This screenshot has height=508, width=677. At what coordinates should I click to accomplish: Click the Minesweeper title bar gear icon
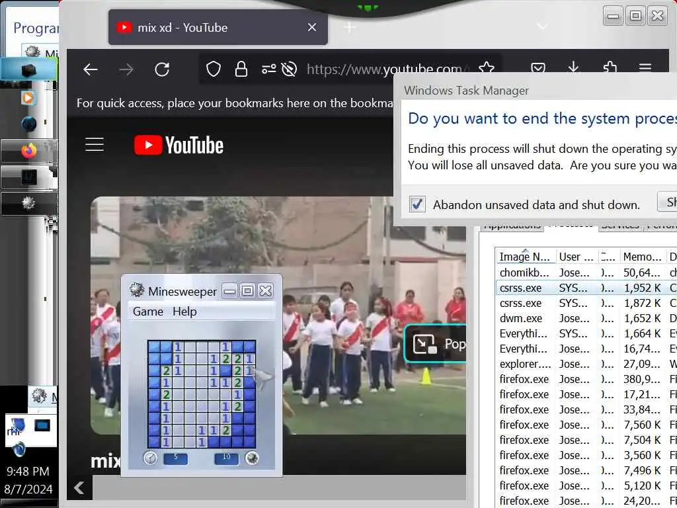[137, 290]
